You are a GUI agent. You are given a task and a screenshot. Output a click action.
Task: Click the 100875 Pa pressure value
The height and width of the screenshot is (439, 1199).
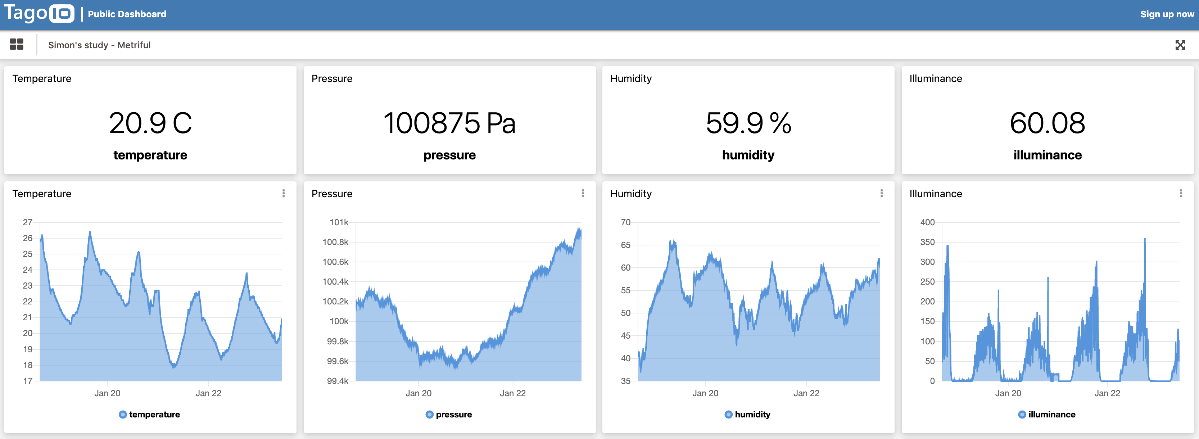coord(449,123)
